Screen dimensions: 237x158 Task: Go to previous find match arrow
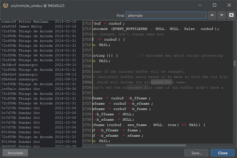point(212,15)
